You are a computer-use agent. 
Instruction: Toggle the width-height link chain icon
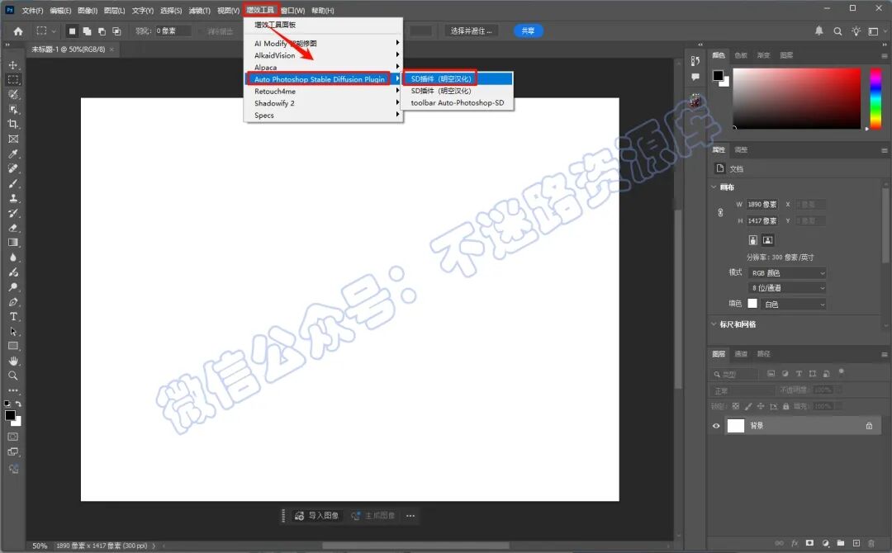pos(721,213)
